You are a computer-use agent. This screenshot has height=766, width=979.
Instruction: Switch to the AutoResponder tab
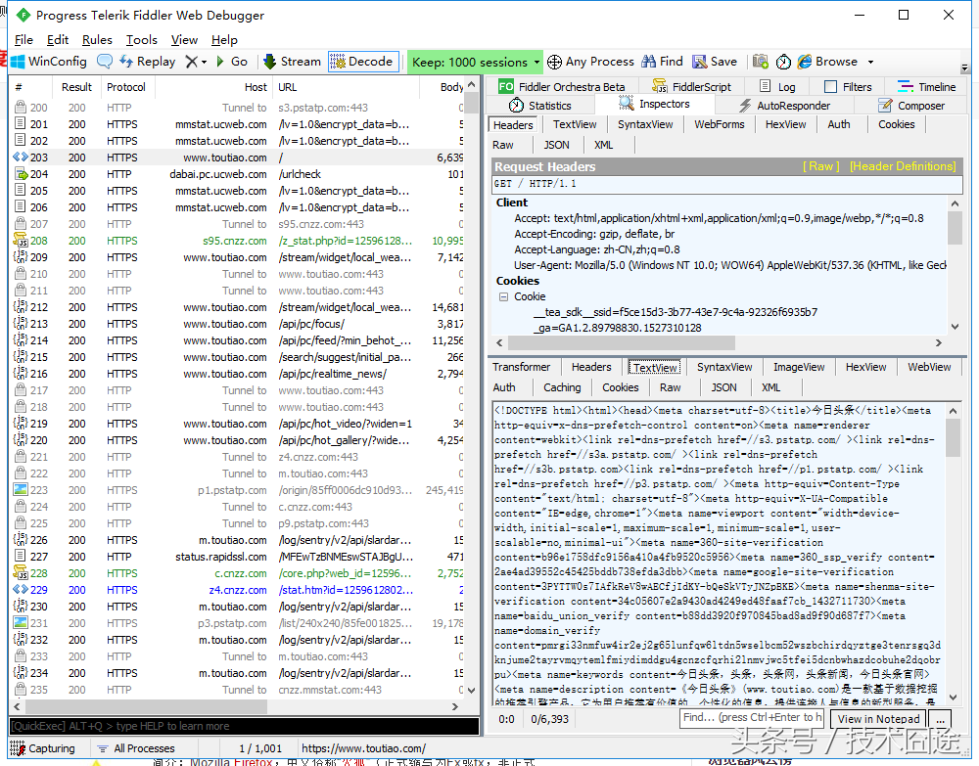point(785,106)
